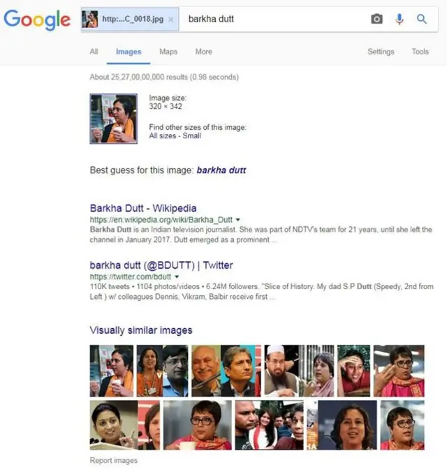Click best guess 'barkha dutt' link
The image size is (447, 472).
pyautogui.click(x=221, y=170)
